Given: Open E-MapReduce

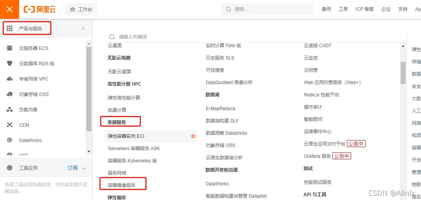Looking at the screenshot, I should click(220, 109).
